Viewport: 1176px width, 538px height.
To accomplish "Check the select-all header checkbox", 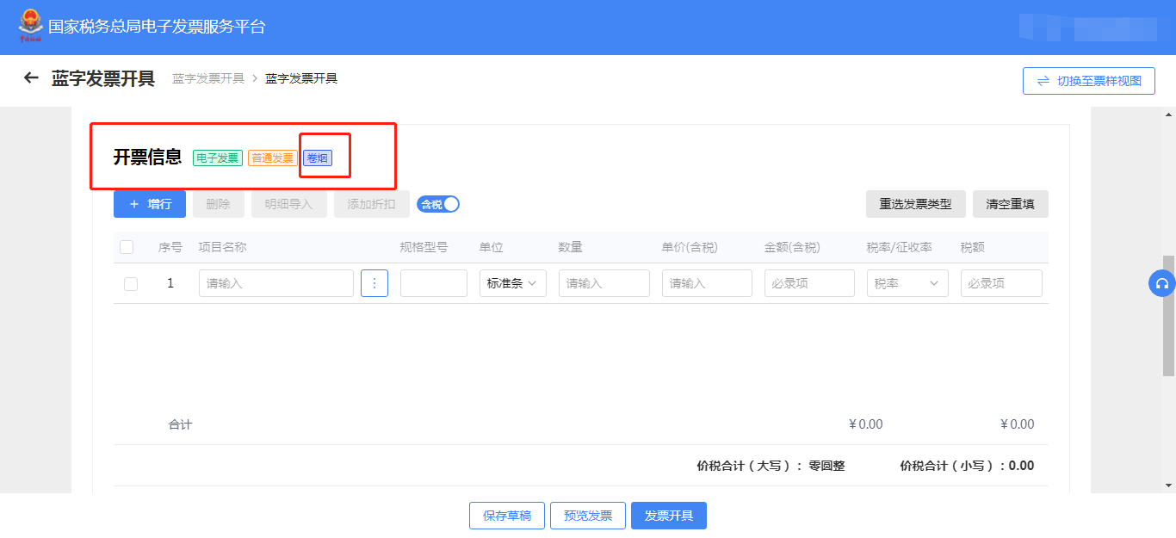I will click(x=127, y=247).
